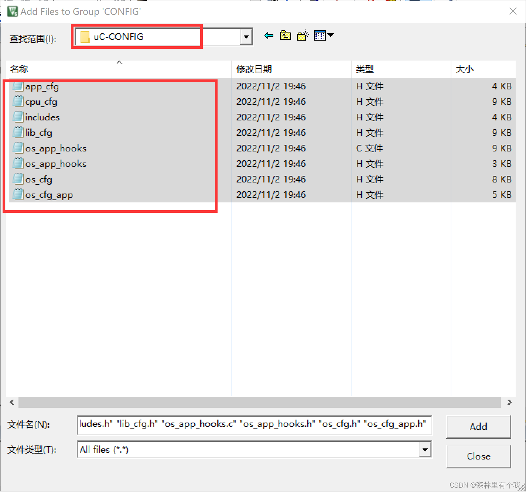
Task: Select os_app_hooks C file name
Action: click(x=55, y=148)
